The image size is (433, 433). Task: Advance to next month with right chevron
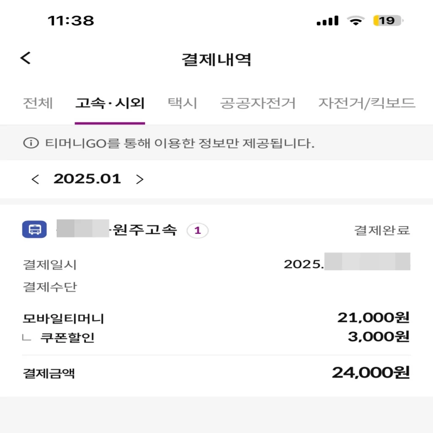point(140,179)
